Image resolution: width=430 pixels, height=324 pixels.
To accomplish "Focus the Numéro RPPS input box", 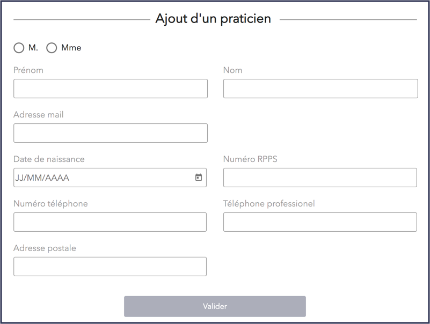I will click(320, 178).
